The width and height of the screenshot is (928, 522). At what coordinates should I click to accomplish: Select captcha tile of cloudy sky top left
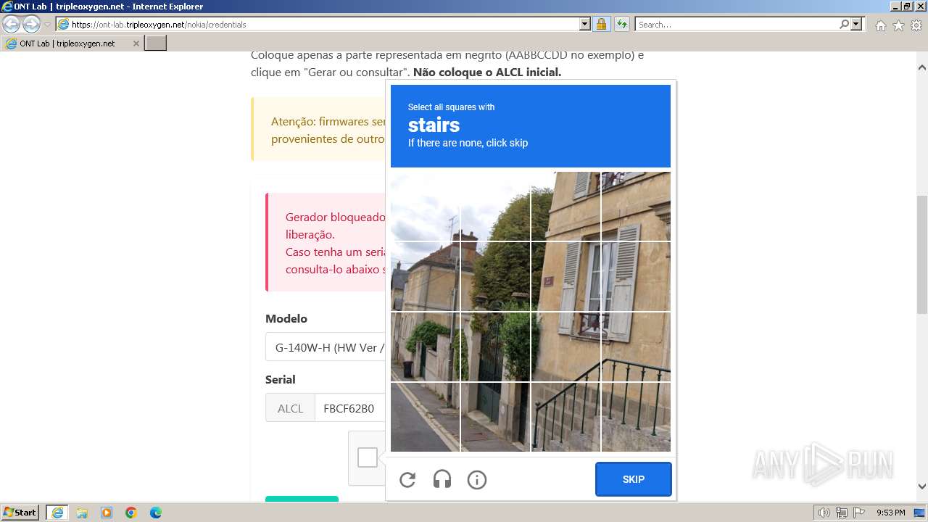click(x=425, y=206)
